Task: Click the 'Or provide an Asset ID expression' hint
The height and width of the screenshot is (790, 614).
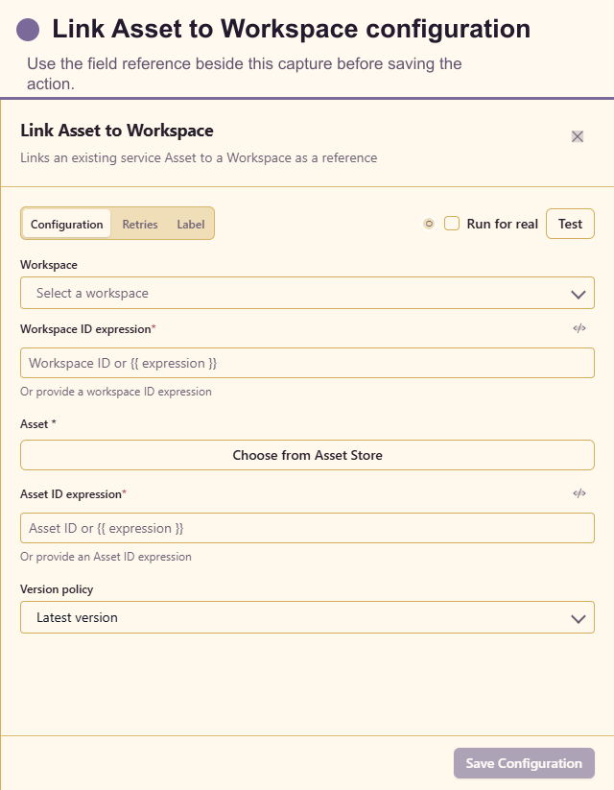Action: pos(106,557)
